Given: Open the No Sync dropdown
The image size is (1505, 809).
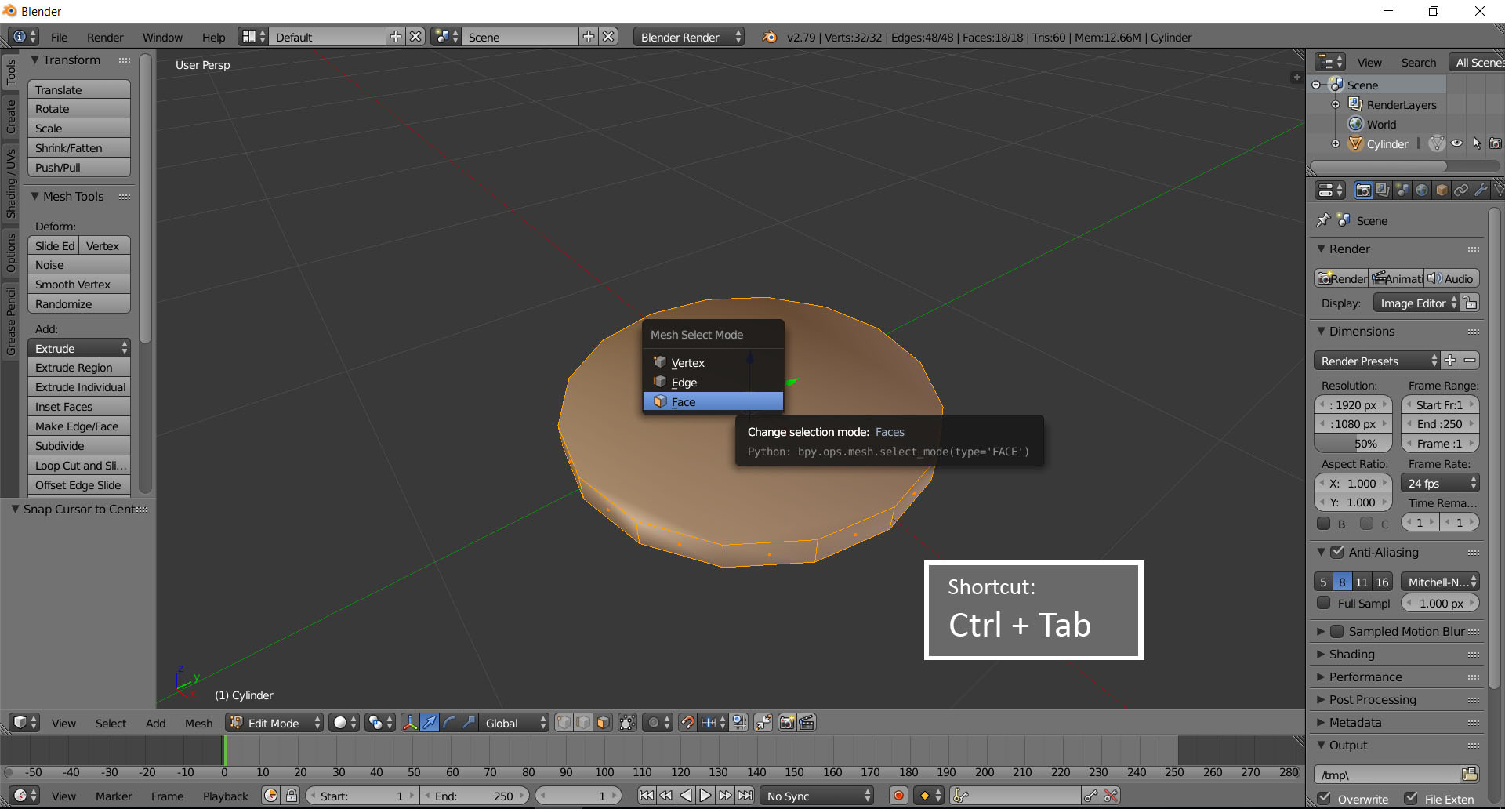Looking at the screenshot, I should tap(817, 796).
